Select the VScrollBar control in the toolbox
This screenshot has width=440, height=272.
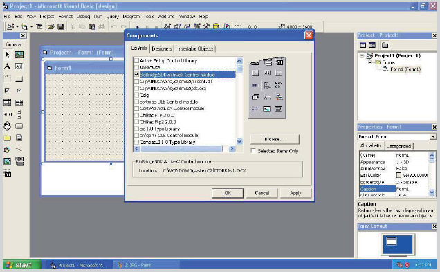coord(19,114)
